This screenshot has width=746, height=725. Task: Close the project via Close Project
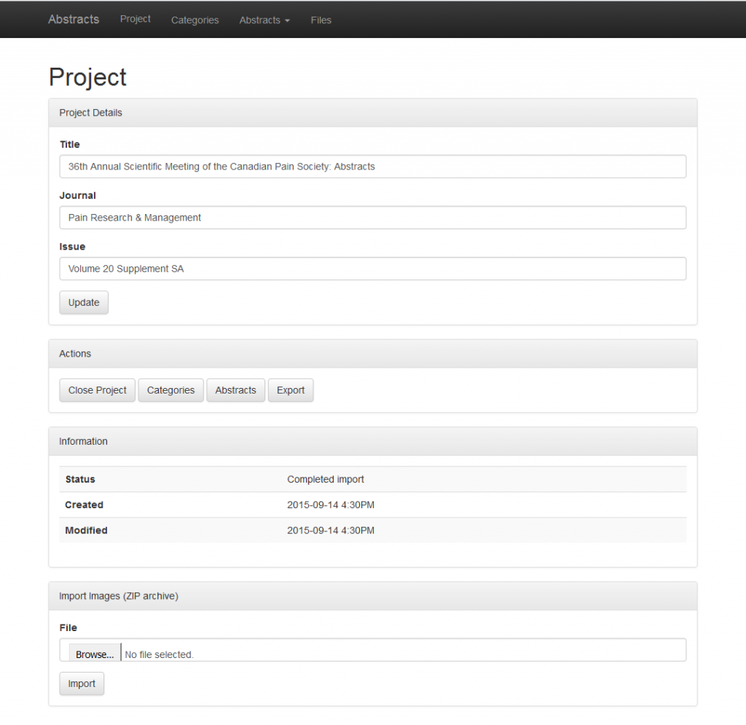point(97,390)
